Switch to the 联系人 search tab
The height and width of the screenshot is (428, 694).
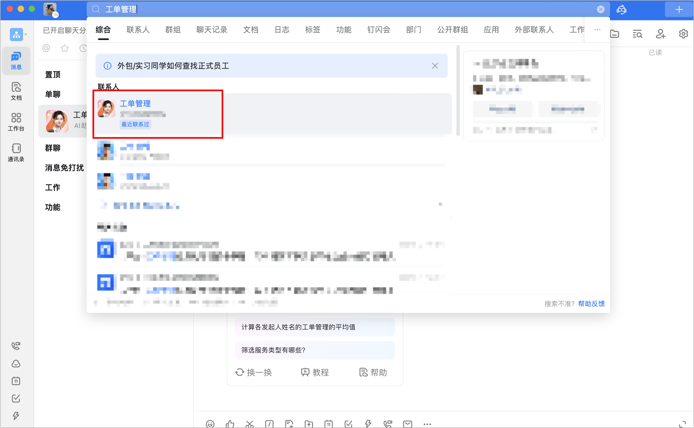click(x=138, y=30)
